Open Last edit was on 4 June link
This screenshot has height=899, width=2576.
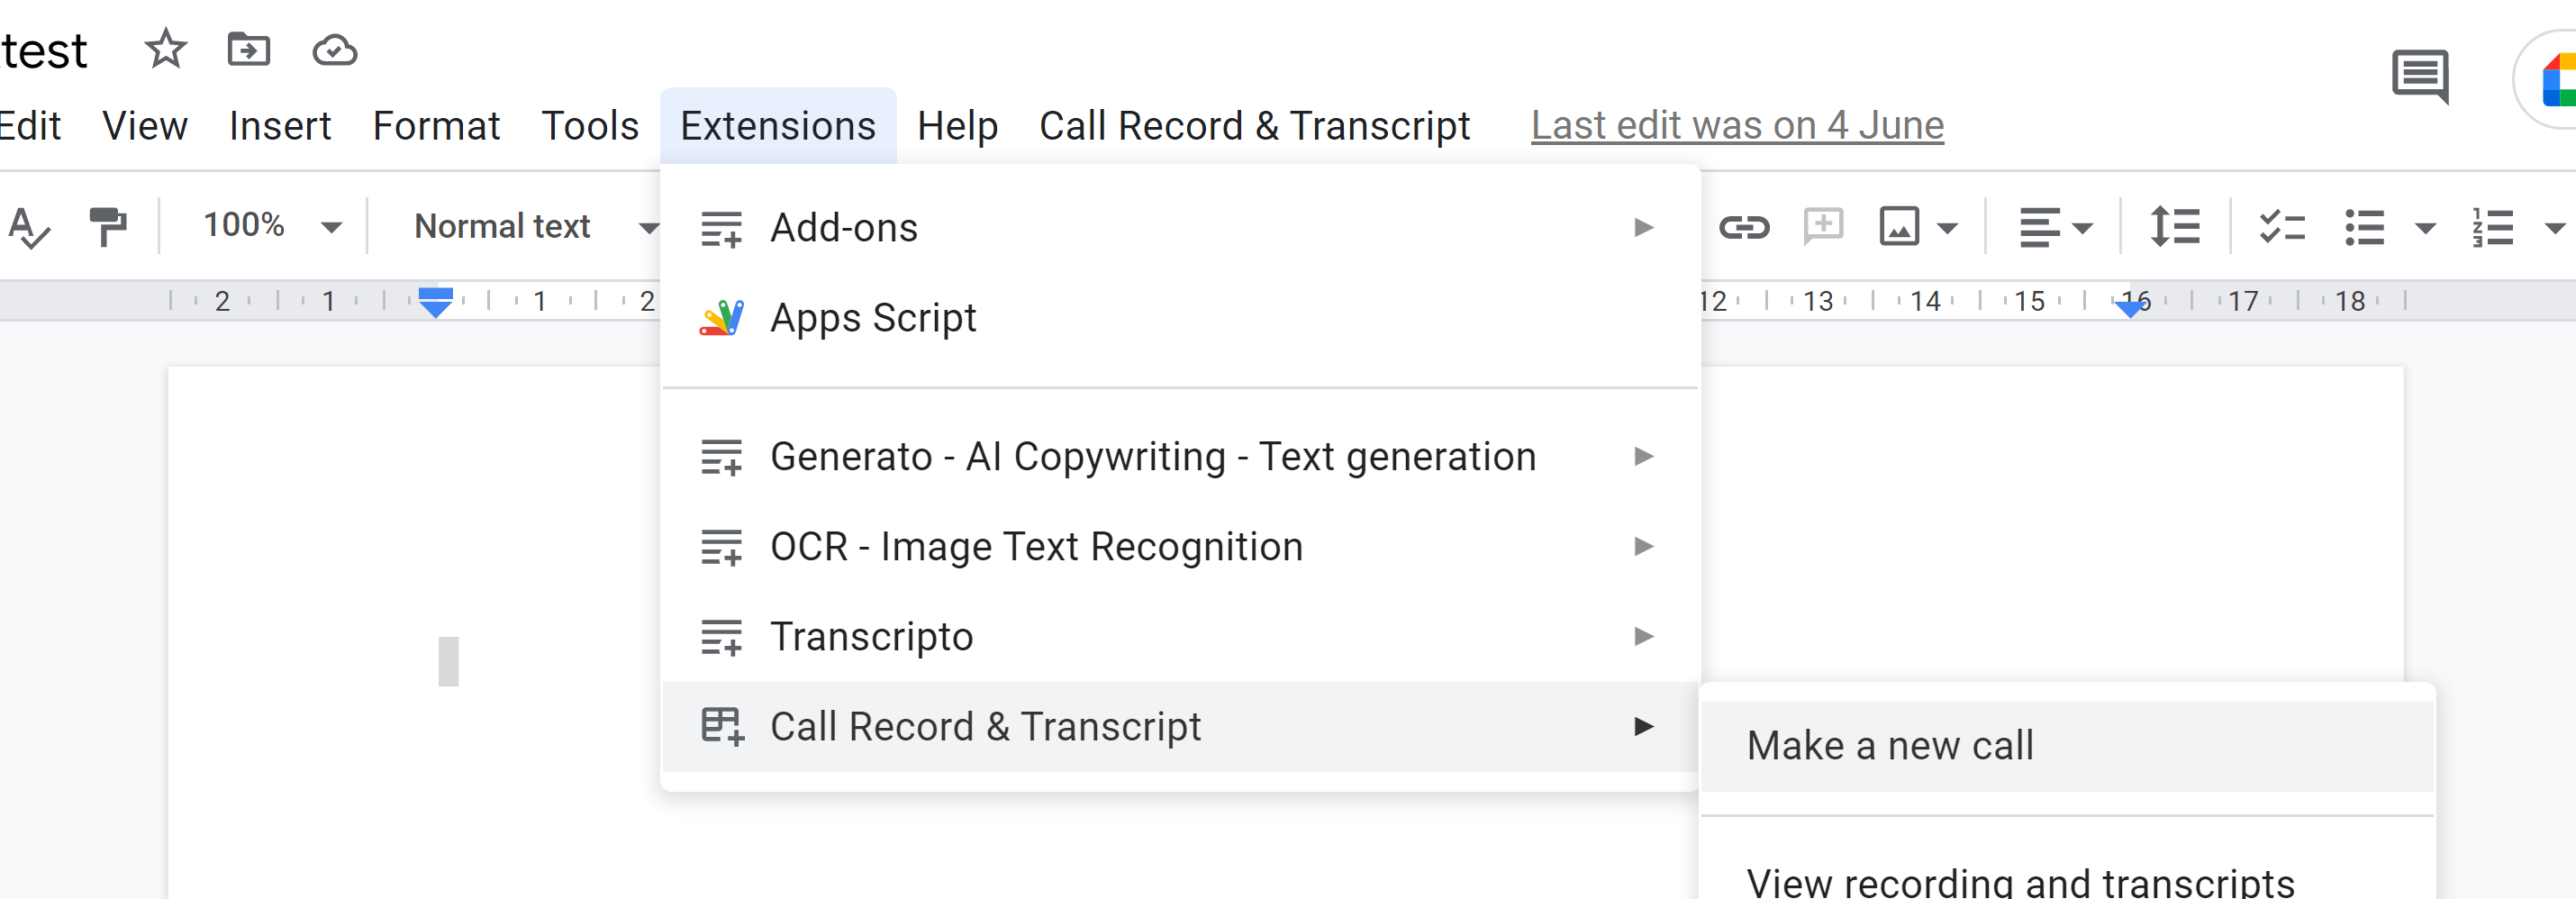(1737, 126)
